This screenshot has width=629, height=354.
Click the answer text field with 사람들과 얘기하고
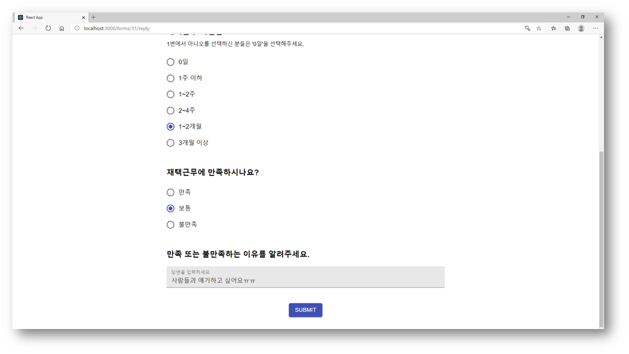tap(305, 279)
